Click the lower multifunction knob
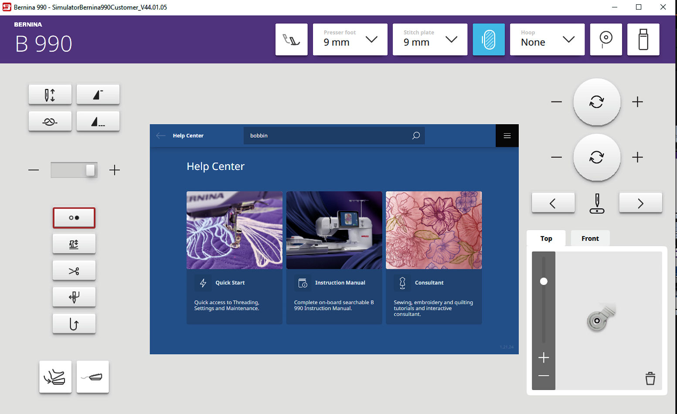Screen dimensions: 677x414 pyautogui.click(x=597, y=157)
